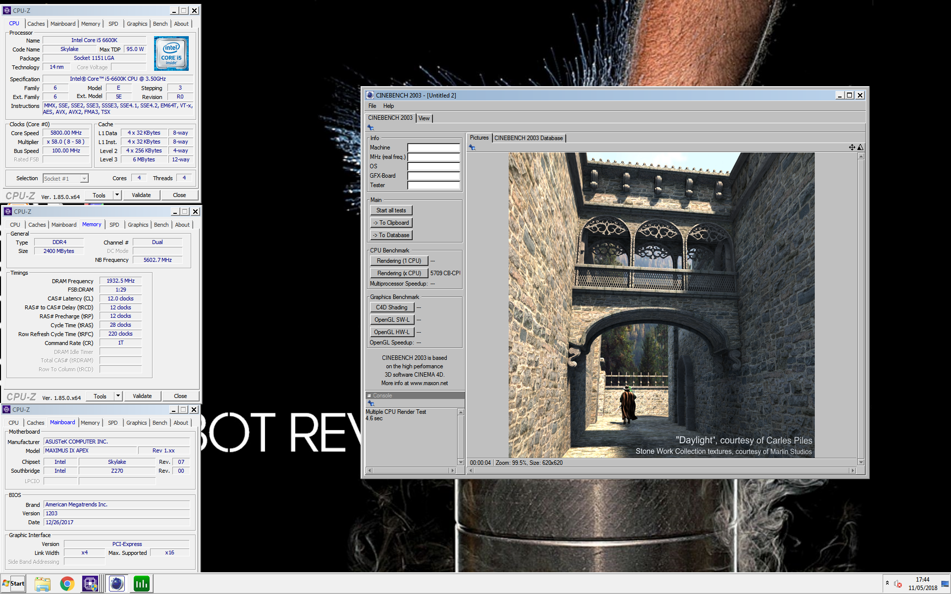Select the DRAM Frequency value 1932.5 MHz
This screenshot has width=951, height=594.
[120, 281]
